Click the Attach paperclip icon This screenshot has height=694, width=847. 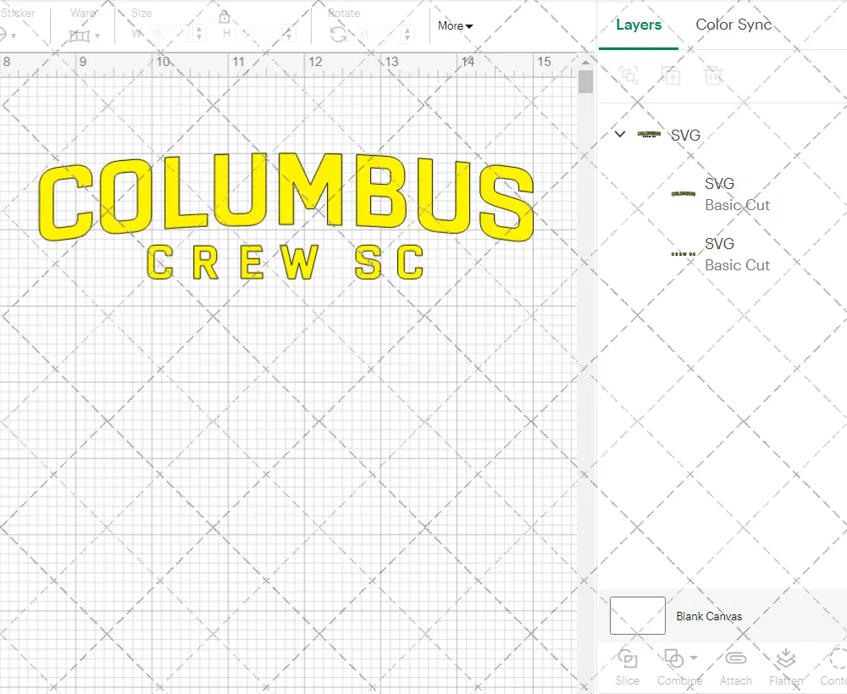point(735,658)
